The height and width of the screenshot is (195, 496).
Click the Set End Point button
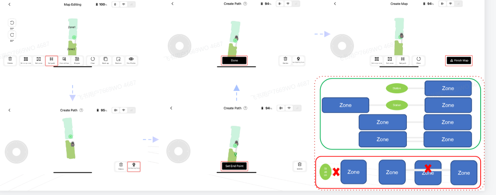point(234,166)
